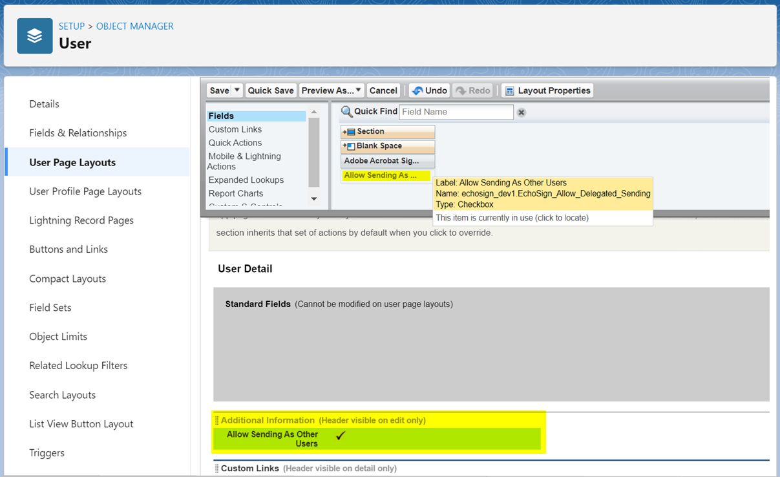
Task: Click the Additional Information section drag handle
Action: 217,421
